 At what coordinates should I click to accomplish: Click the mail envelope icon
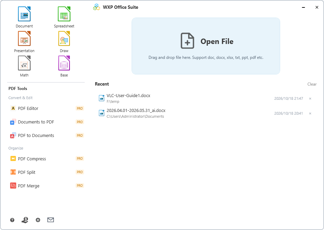[x=51, y=220]
